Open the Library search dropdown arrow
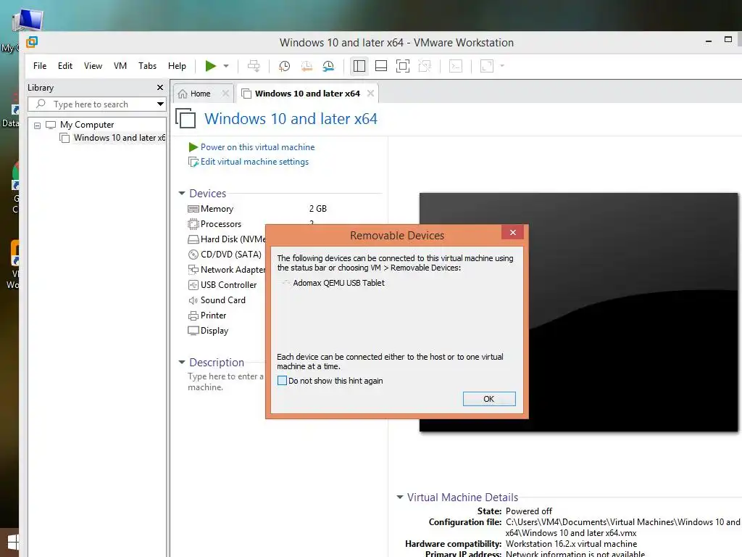The width and height of the screenshot is (742, 557). point(160,104)
